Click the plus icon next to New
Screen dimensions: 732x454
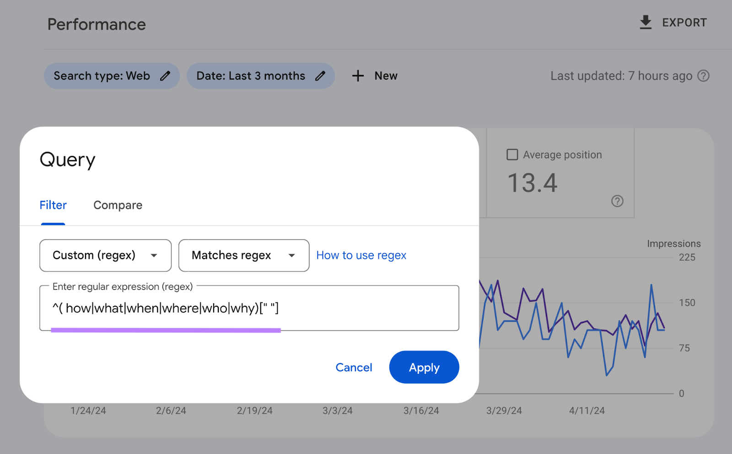click(x=358, y=76)
